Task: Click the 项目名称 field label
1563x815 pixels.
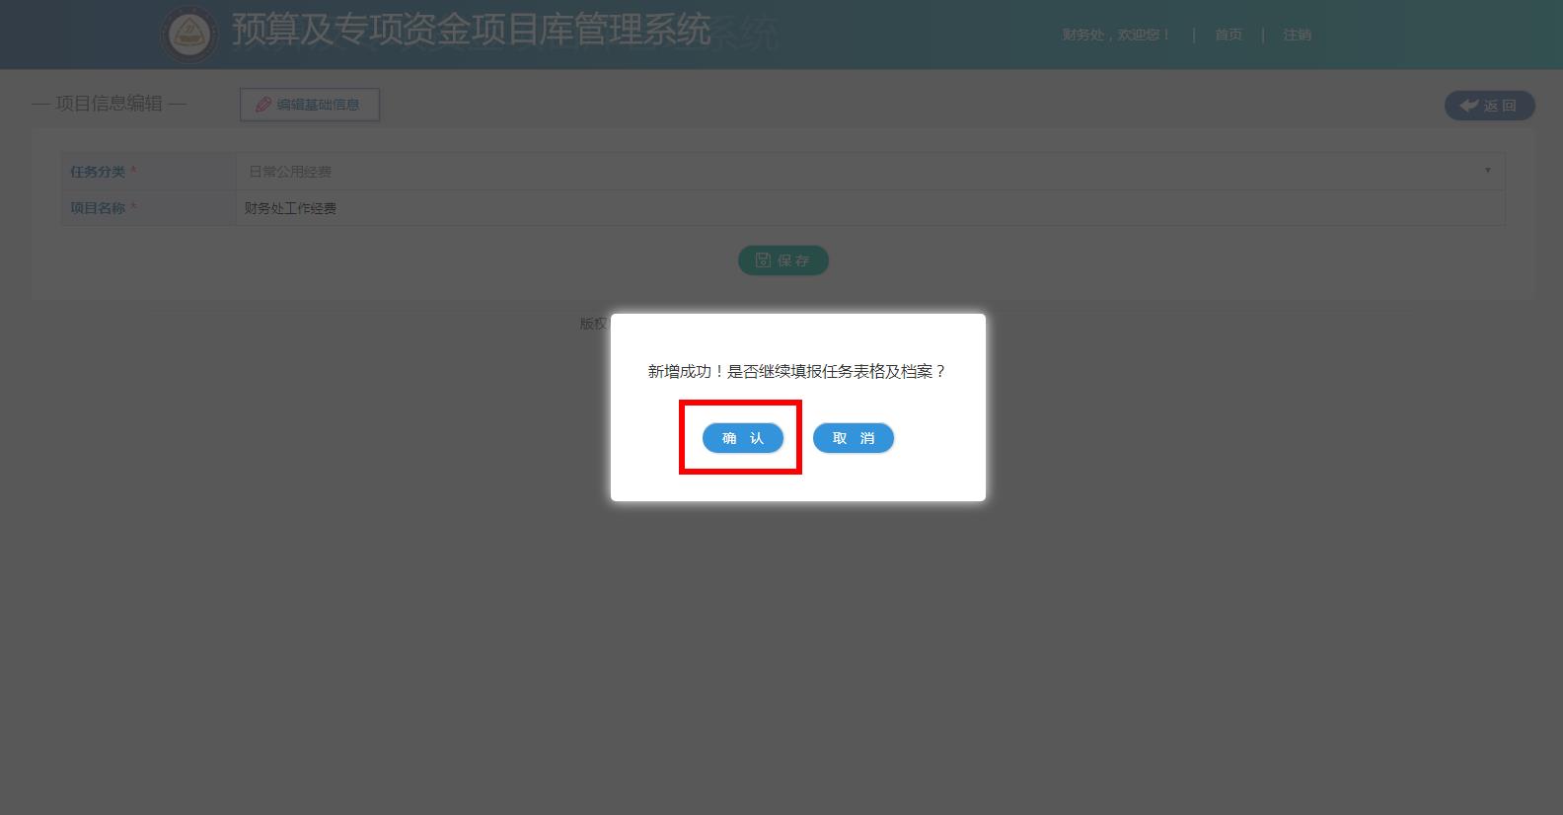Action: click(98, 208)
